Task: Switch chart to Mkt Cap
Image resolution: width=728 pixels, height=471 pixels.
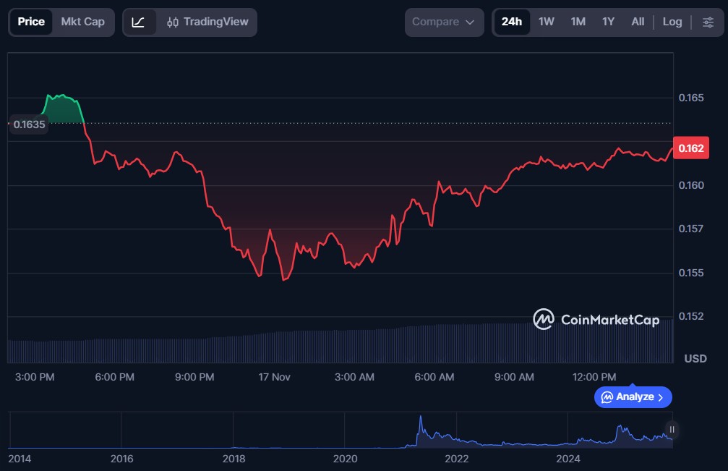Action: (82, 22)
